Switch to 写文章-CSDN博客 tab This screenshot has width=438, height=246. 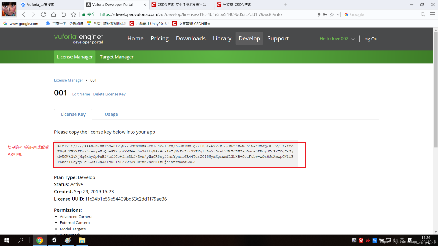pos(246,5)
